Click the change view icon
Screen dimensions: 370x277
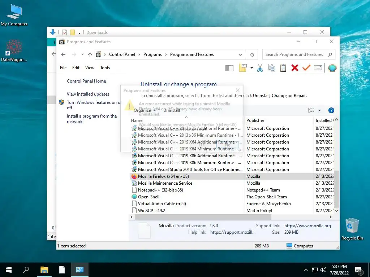311,110
